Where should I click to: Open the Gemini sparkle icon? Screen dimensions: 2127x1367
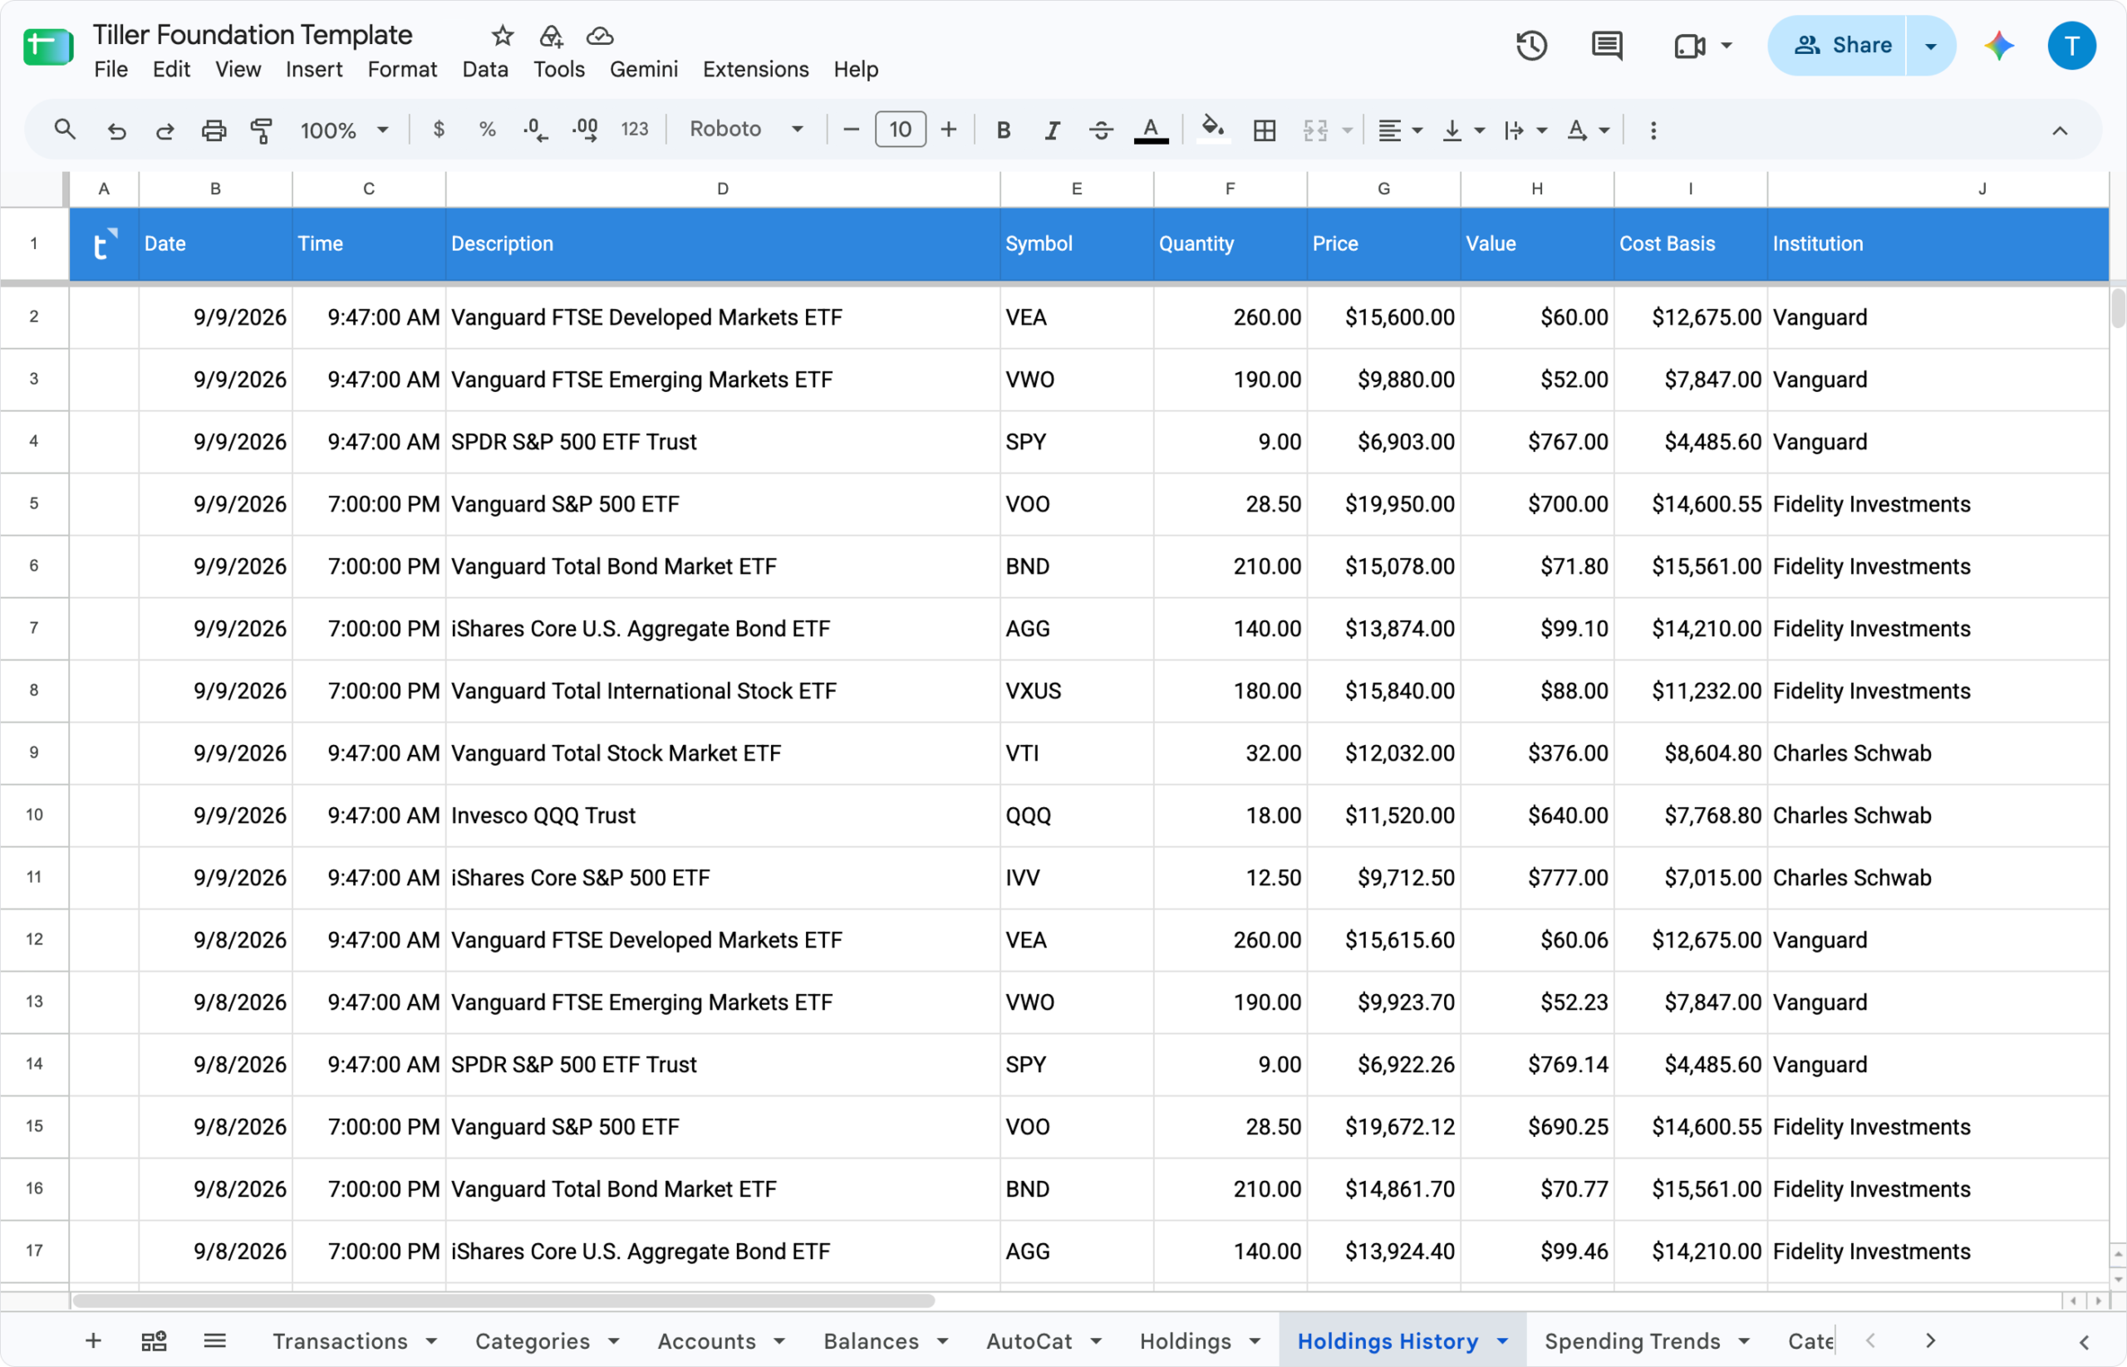click(x=1999, y=46)
